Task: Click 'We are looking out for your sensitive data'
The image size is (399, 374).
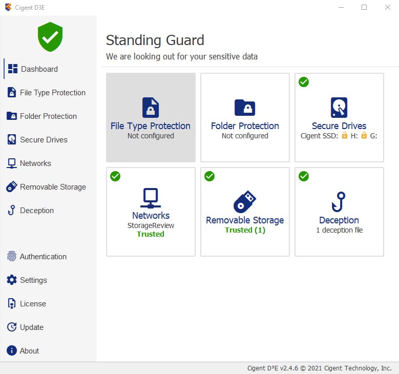Action: (x=182, y=56)
